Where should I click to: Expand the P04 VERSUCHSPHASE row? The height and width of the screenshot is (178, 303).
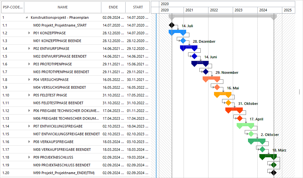29,79
